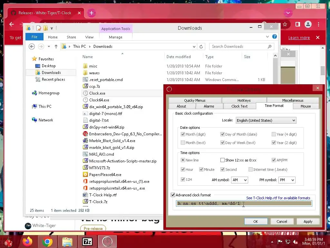Viewport: 330px width, 248px height.
Task: Toggle AM/PM checkbox
Action: [274, 160]
